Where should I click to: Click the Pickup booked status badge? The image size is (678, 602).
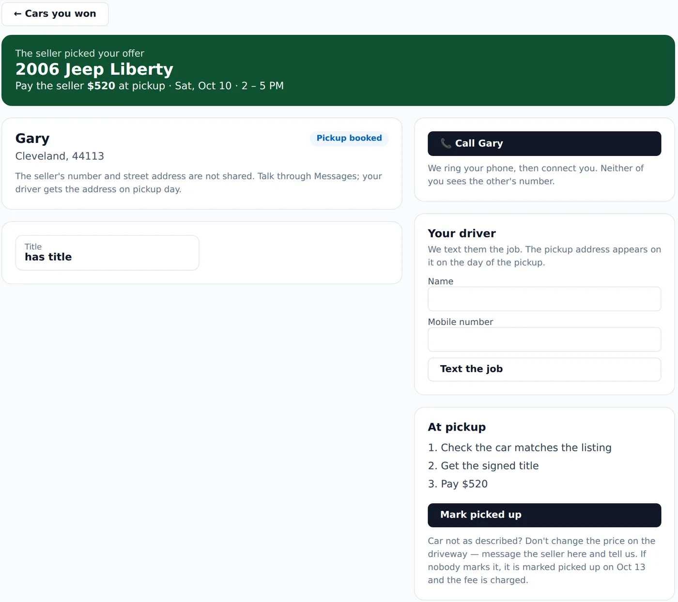349,139
